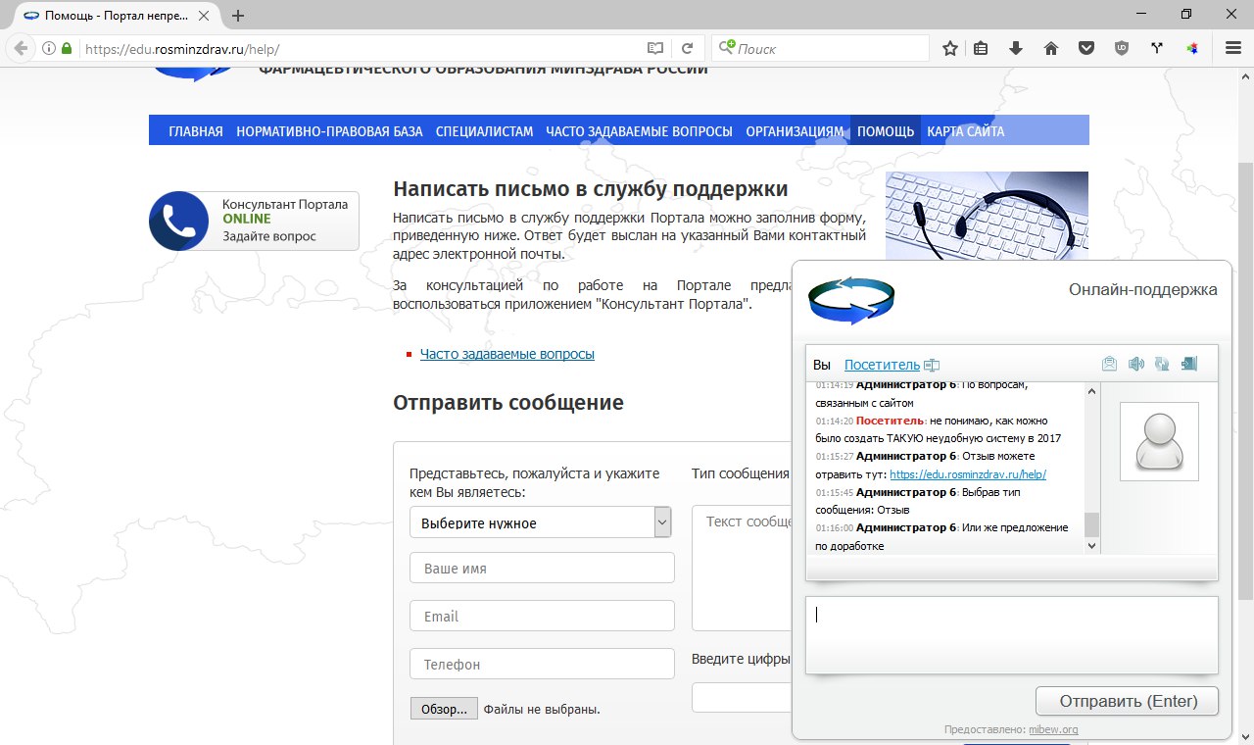The height and width of the screenshot is (745, 1254).
Task: Click the chat message typing box
Action: coord(1011,634)
